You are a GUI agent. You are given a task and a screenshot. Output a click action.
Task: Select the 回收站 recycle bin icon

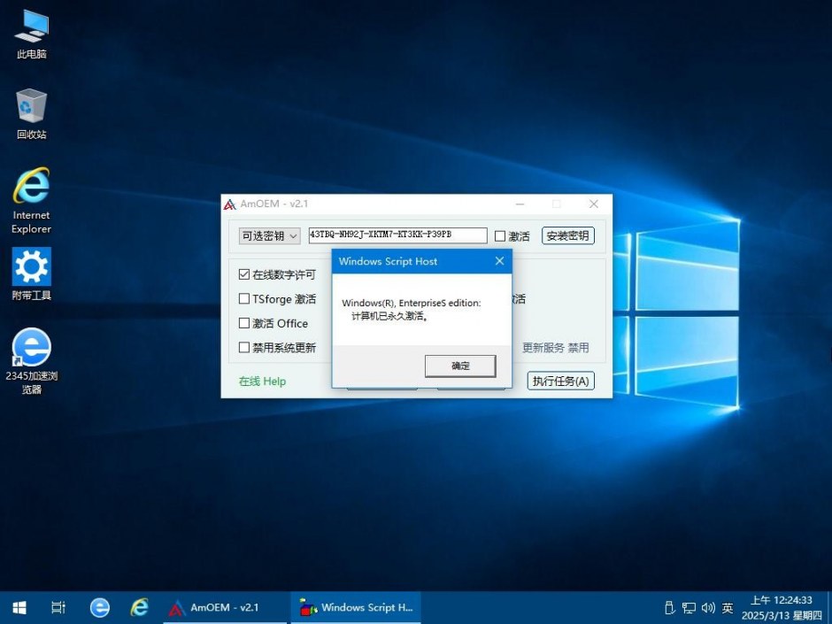31,114
